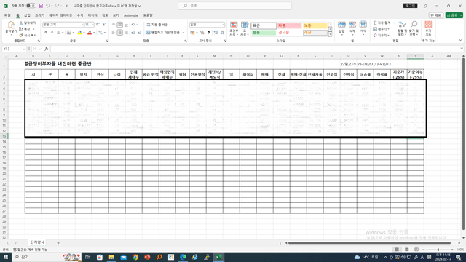Click the Merge and Center icon
Viewport: 466px width, 262px height.
click(x=149, y=32)
